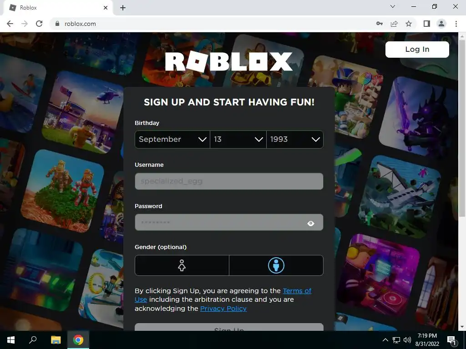Click the surfing game thumbnail

[x=21, y=93]
